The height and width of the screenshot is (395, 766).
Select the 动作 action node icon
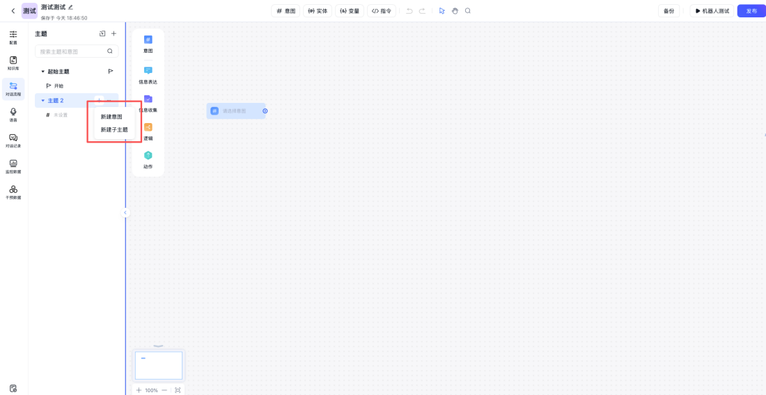(x=148, y=156)
